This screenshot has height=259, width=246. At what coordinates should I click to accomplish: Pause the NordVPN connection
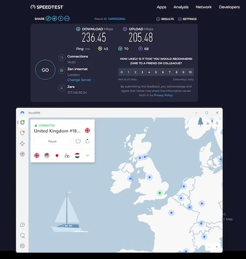pyautogui.click(x=52, y=141)
